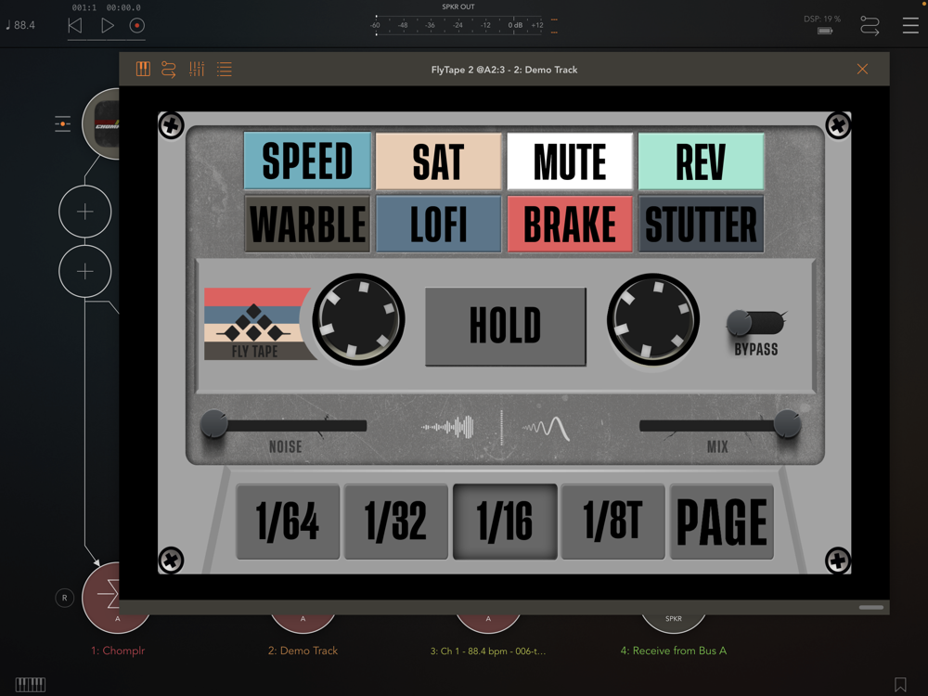928x696 pixels.
Task: Add a node with the first plus circle
Action: [x=85, y=212]
